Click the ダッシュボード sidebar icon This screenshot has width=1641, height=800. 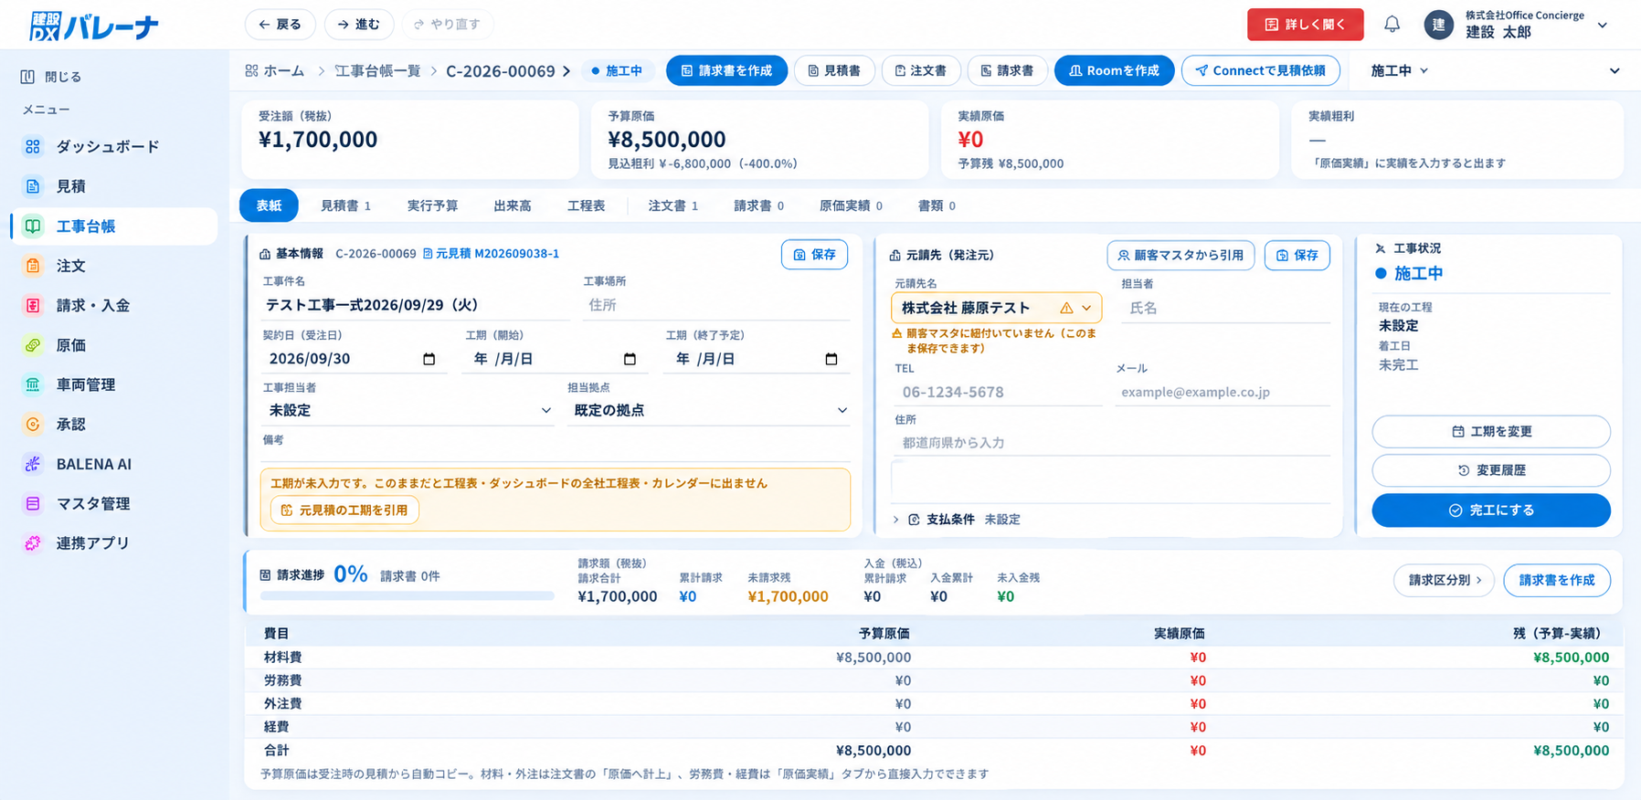coord(33,146)
